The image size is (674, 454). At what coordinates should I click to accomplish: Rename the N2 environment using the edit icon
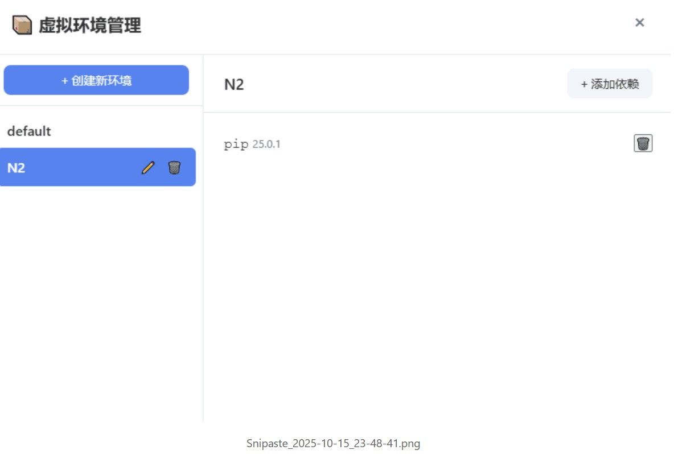point(148,167)
